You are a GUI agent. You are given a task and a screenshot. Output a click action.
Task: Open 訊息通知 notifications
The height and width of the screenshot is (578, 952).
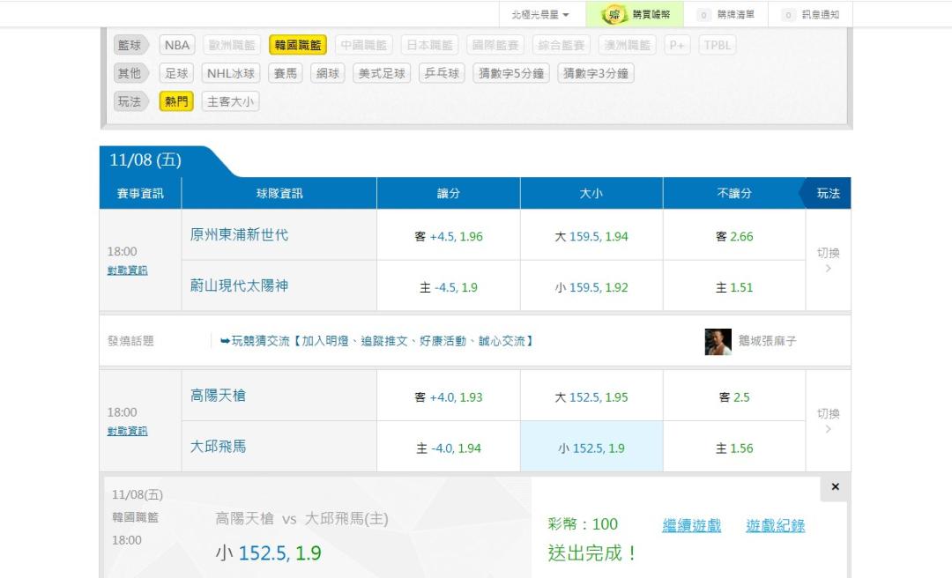[811, 15]
